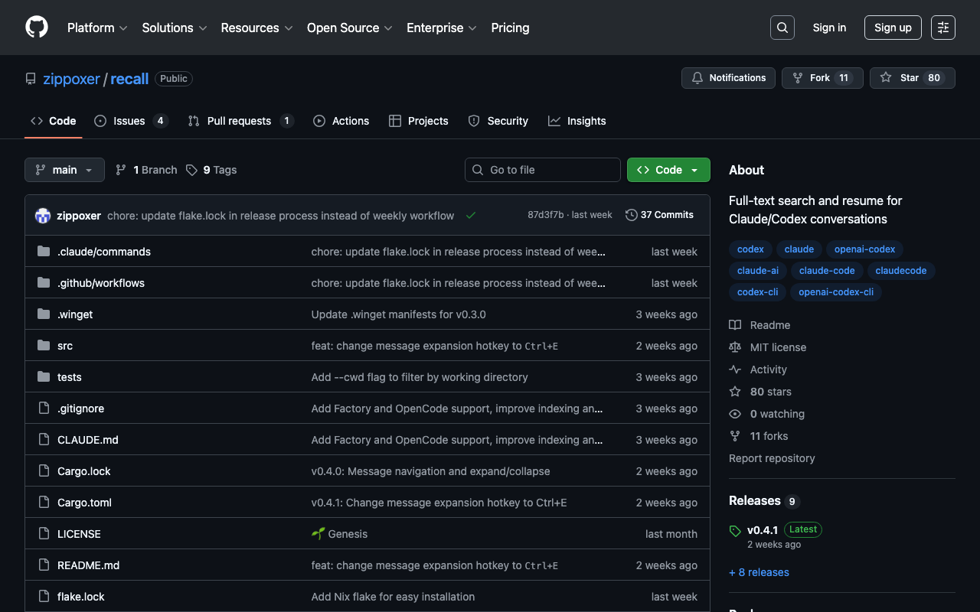This screenshot has width=980, height=612.
Task: Expand the green Code dropdown button
Action: (668, 170)
